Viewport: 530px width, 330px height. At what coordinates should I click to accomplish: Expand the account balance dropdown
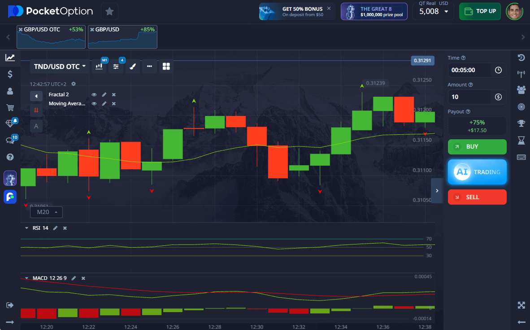pyautogui.click(x=446, y=12)
